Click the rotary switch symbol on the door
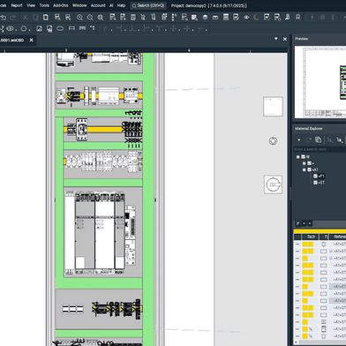 click(273, 184)
